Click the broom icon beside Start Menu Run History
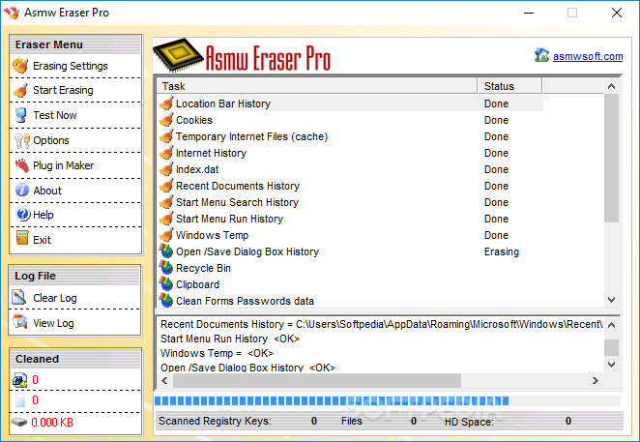Image resolution: width=640 pixels, height=442 pixels. pos(166,219)
